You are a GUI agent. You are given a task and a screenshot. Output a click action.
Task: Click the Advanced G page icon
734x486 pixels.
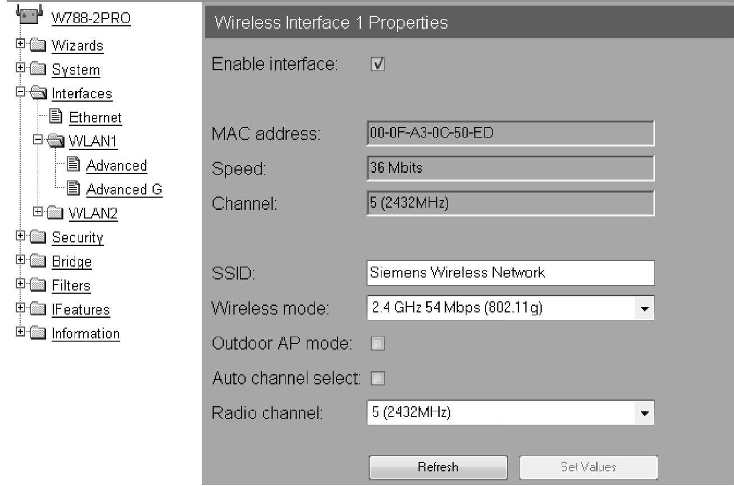click(72, 189)
